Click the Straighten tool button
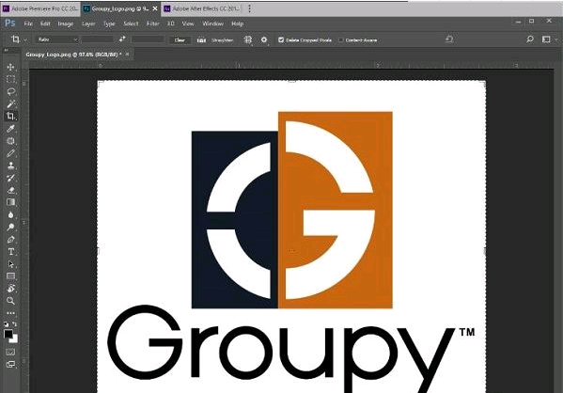 215,39
